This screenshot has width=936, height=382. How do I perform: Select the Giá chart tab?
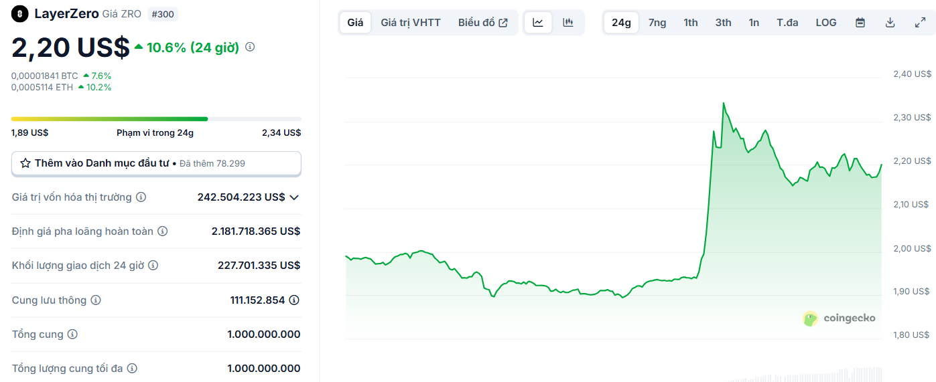pos(355,23)
